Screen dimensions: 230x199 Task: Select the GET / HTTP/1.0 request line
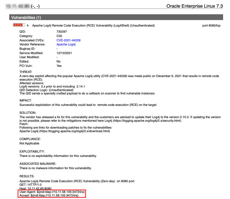point(31,185)
